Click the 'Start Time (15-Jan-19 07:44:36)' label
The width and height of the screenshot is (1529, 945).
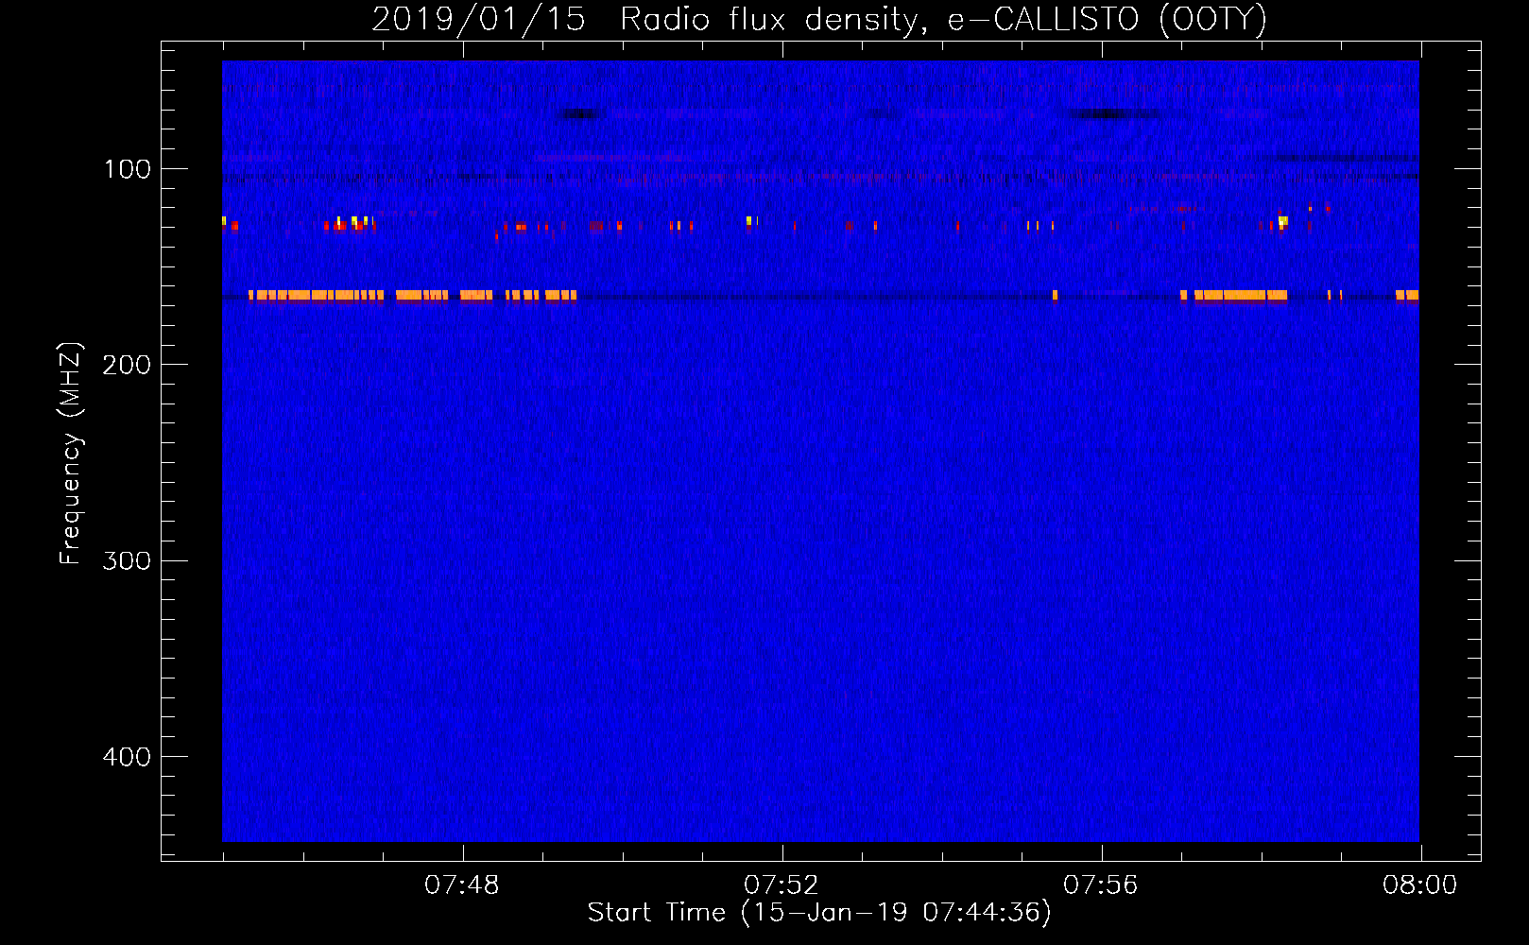click(x=819, y=913)
